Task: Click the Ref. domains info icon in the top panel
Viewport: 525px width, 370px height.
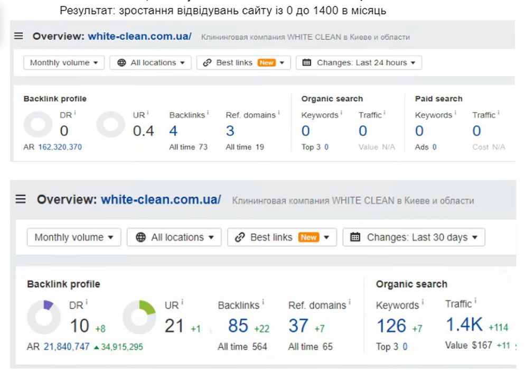Action: [x=278, y=113]
